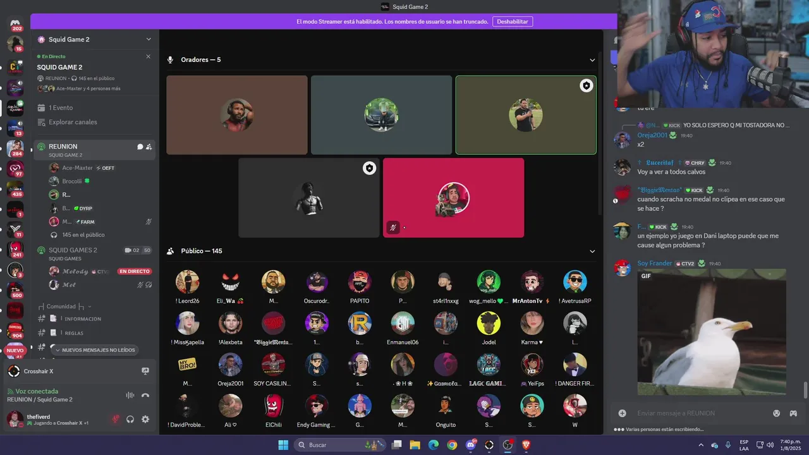Click the chat panel scrollbar

(805, 391)
